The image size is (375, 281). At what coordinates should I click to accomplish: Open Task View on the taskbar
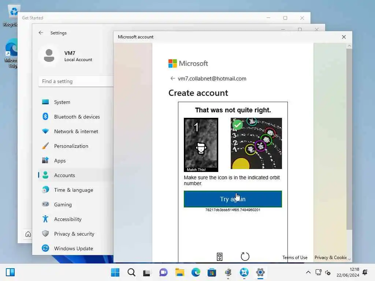[146, 273]
